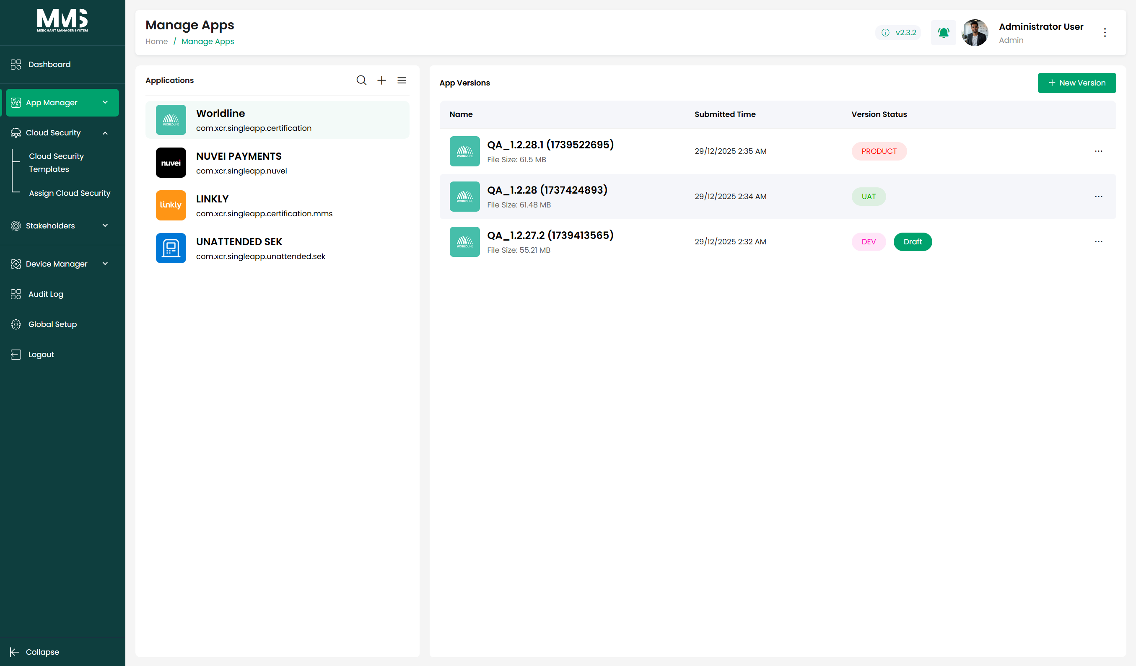Click the Stakeholders target icon
The width and height of the screenshot is (1136, 666).
pos(16,226)
